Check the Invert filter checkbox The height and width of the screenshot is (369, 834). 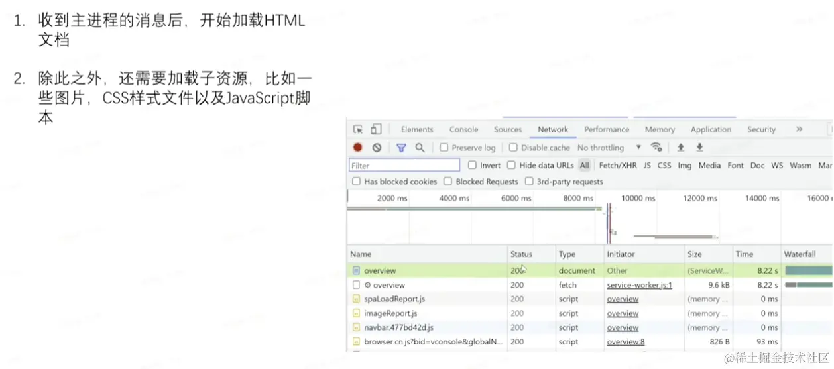point(472,165)
